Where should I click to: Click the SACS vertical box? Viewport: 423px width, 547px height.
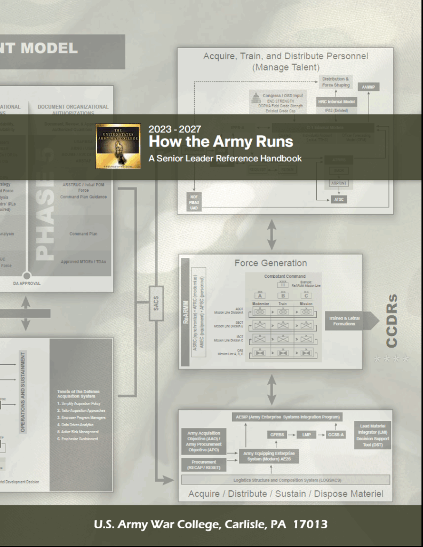pyautogui.click(x=156, y=303)
